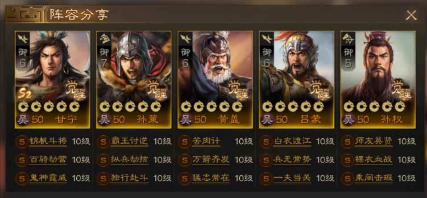Open 甘宁 hero portrait card
Screen dimensions: 427x198
click(x=53, y=80)
